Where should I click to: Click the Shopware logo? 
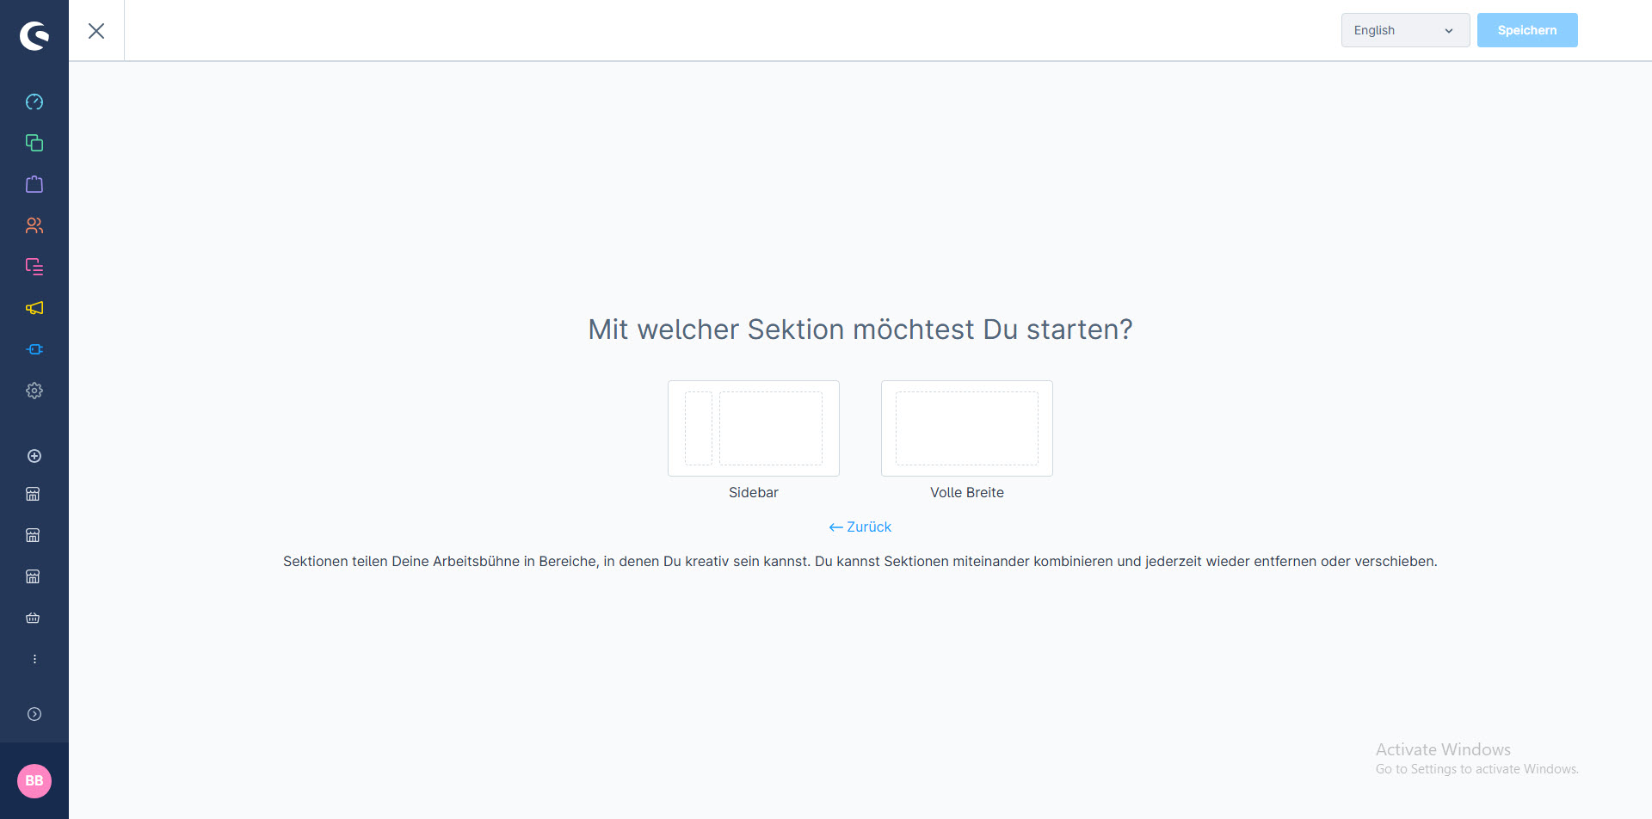click(34, 35)
